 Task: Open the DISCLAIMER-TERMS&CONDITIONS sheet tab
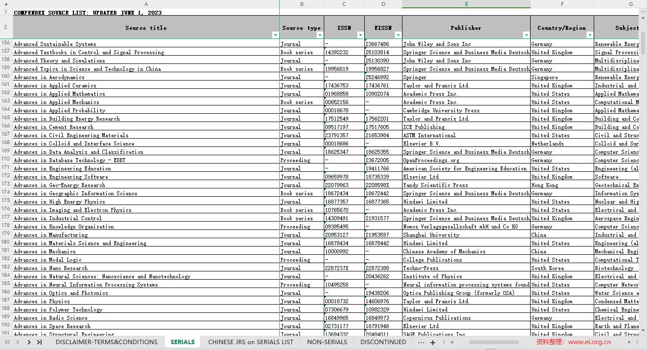[x=107, y=342]
